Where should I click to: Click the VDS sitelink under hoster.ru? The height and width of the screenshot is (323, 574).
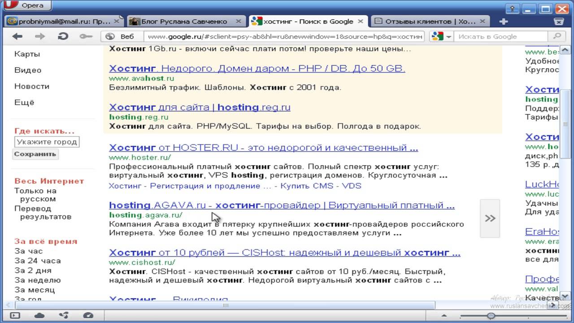pyautogui.click(x=352, y=186)
